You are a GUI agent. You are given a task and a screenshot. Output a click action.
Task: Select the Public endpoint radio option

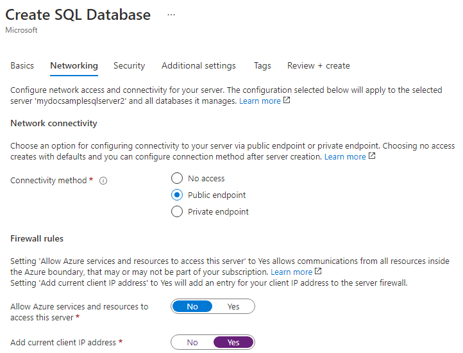click(177, 195)
